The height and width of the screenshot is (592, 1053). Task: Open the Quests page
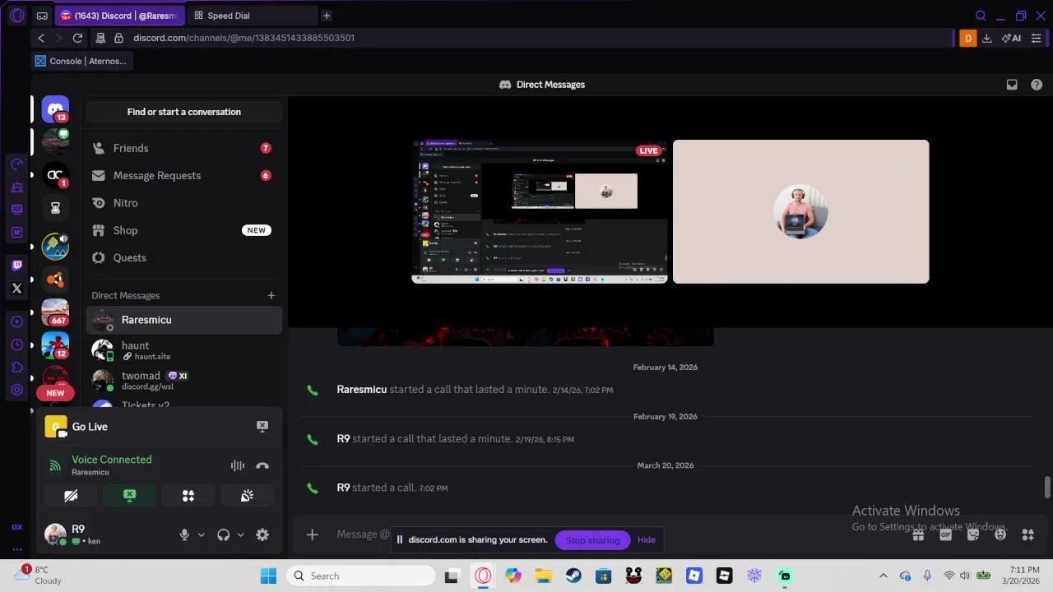pos(184,257)
